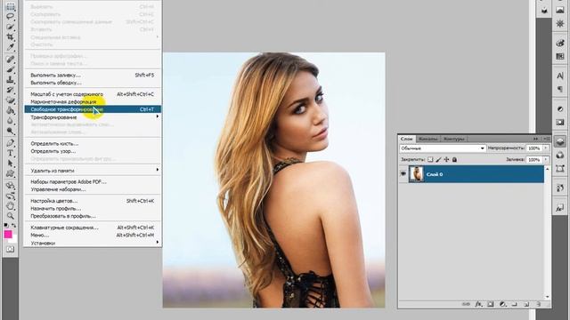Reset default foreground and background colors
This screenshot has height=320, width=570.
point(6,225)
